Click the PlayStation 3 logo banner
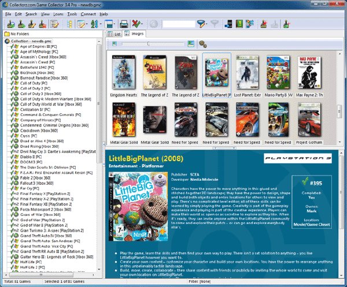The image size is (347, 287). pyautogui.click(x=298, y=158)
